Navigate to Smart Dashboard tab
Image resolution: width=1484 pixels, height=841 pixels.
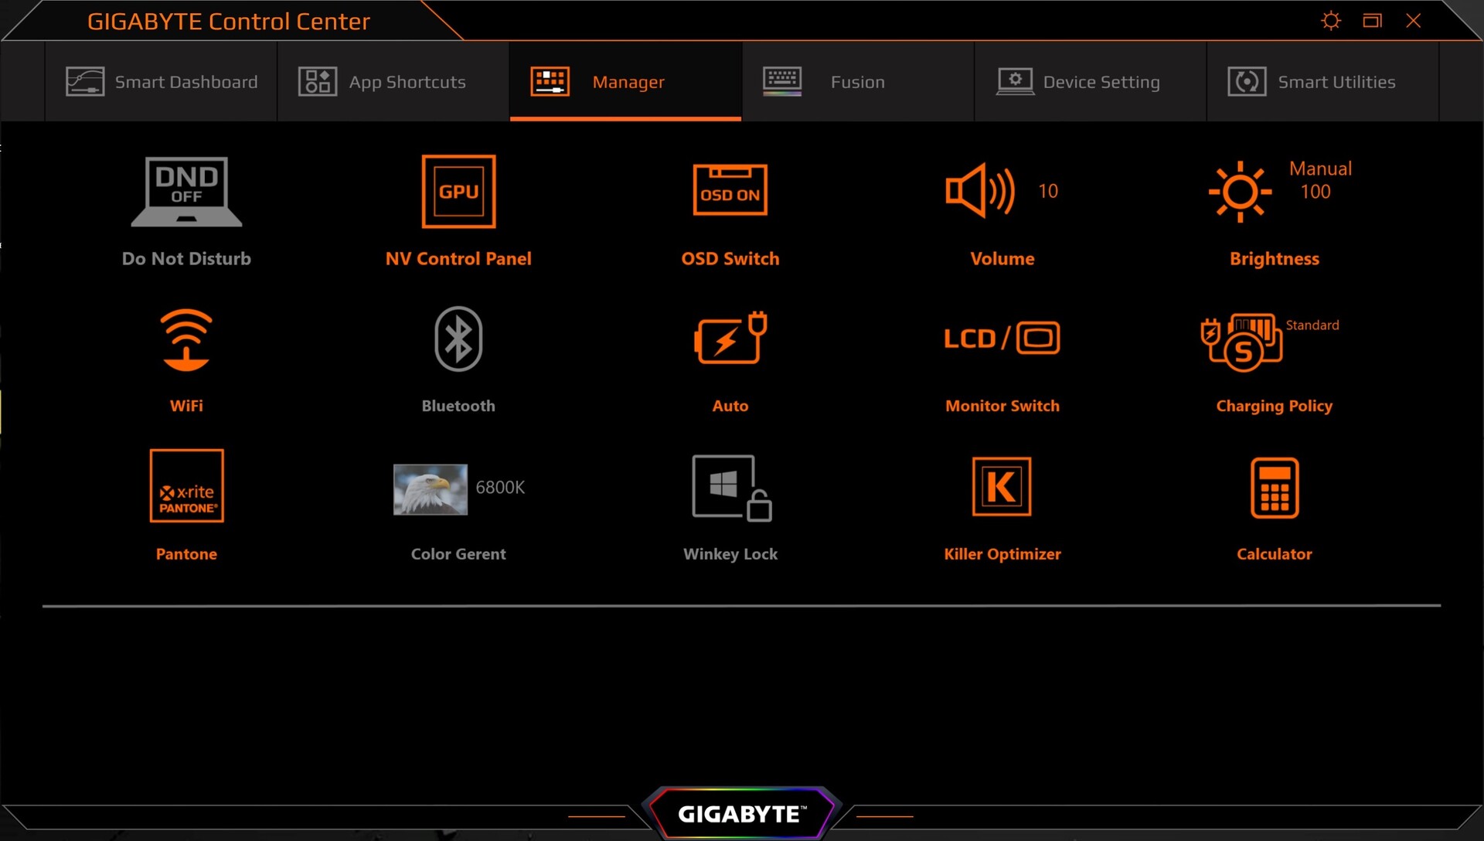pyautogui.click(x=162, y=82)
